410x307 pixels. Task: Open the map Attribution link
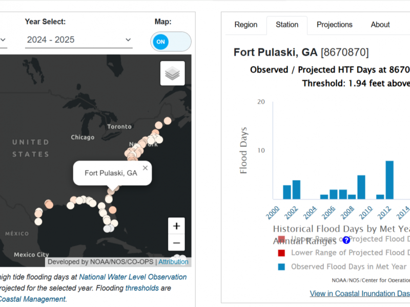pos(173,261)
